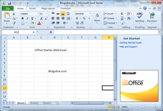Click Merge and Center icon
The image size is (163, 111).
pyautogui.click(x=68, y=18)
